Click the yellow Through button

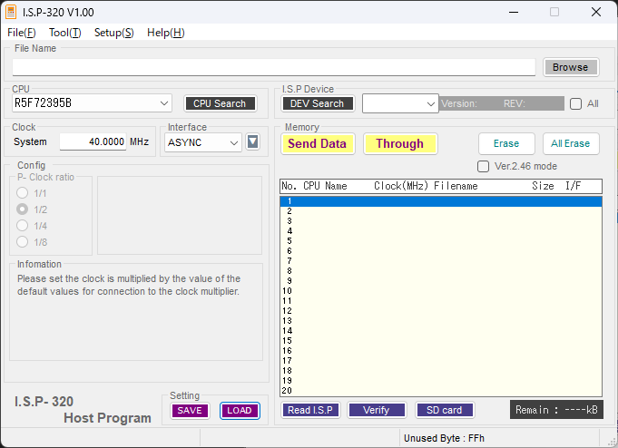[x=399, y=143]
